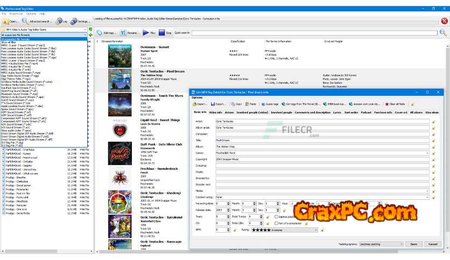Switch to the Lyrics tab
The image size is (450, 260).
337,112
